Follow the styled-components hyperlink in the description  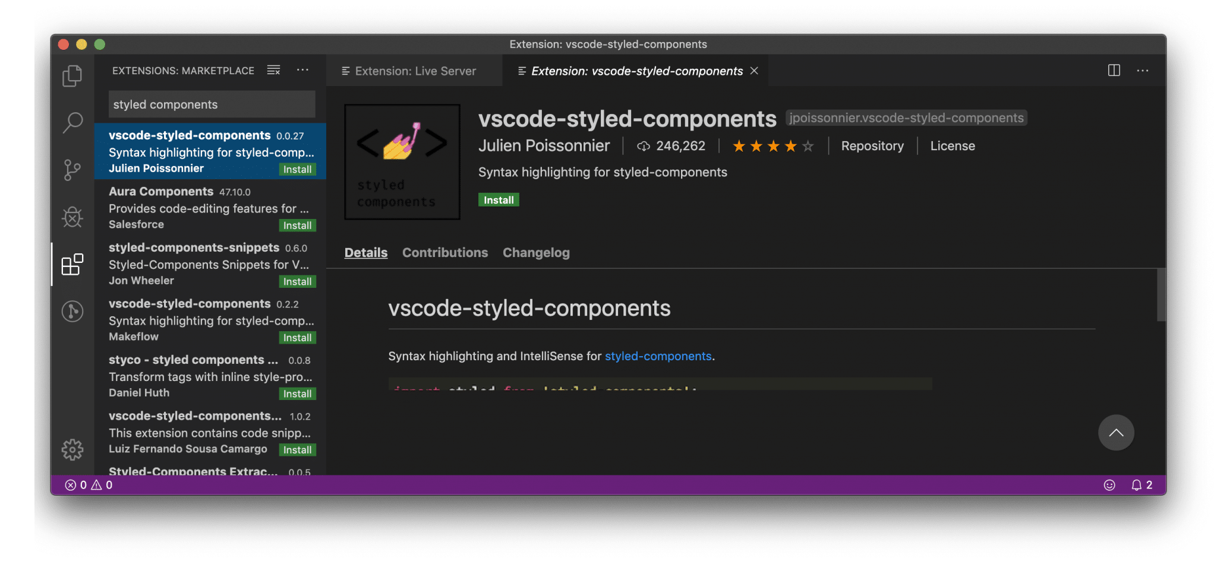pyautogui.click(x=658, y=356)
